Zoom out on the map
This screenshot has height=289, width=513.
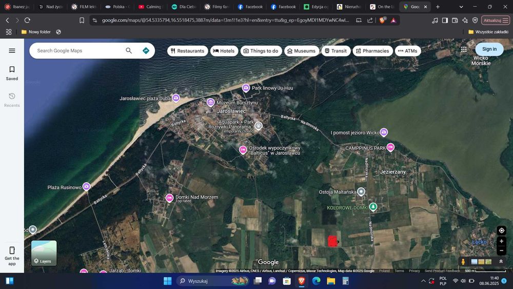pos(501,251)
